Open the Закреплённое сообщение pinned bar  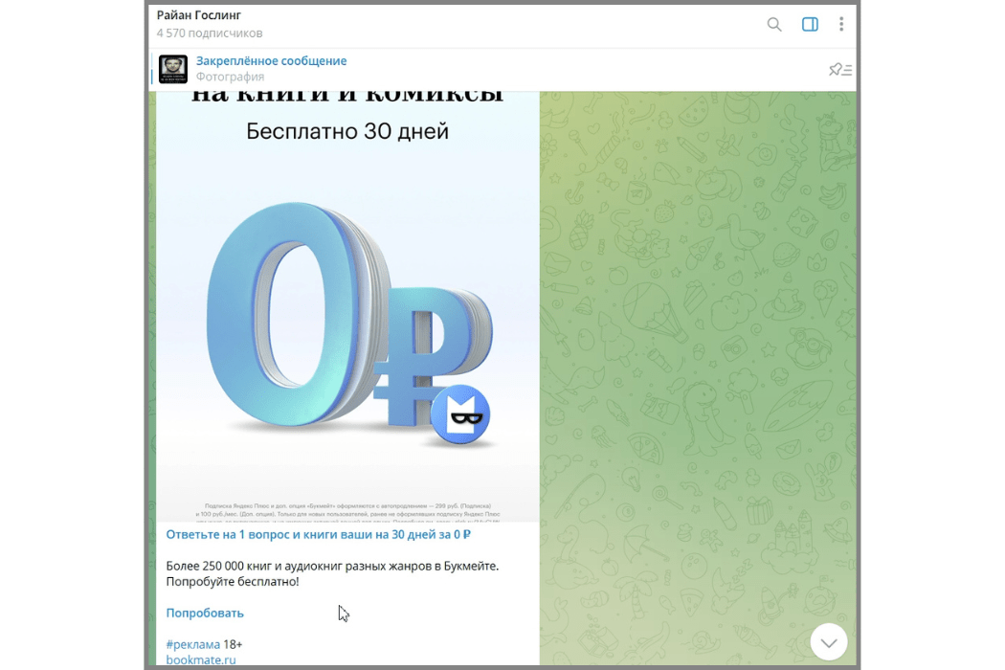tap(502, 69)
